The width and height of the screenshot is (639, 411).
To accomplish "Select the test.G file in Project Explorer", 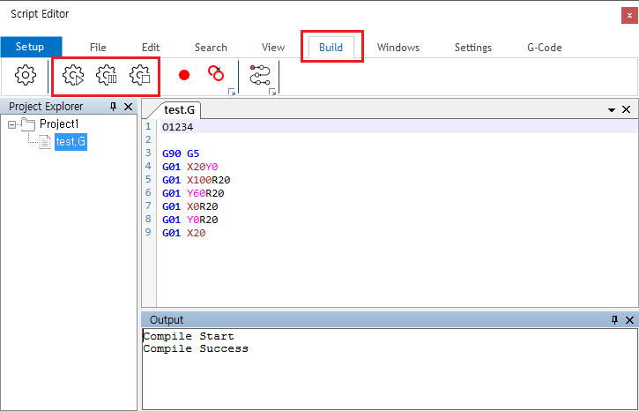I will 71,142.
